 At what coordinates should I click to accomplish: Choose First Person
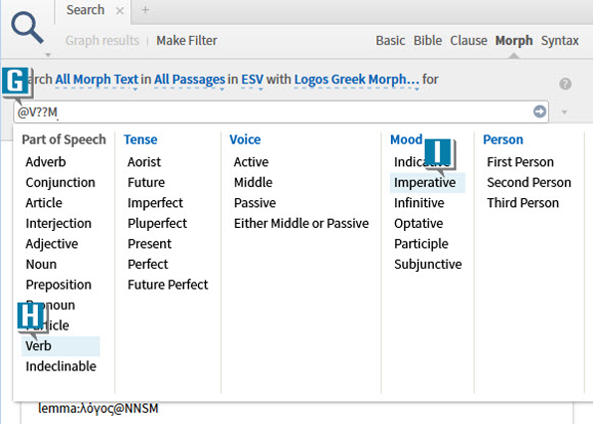(x=520, y=162)
